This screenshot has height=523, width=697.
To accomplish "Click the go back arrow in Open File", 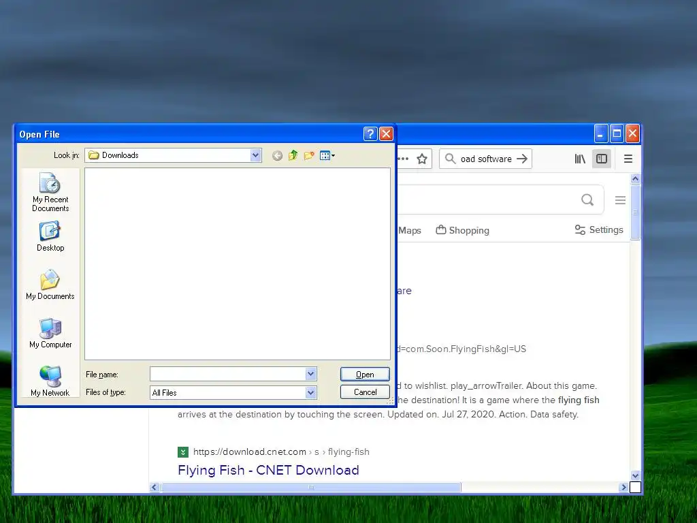I will [x=277, y=156].
